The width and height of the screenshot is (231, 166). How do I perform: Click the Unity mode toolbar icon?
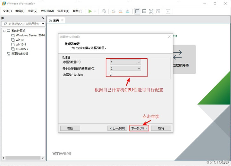[158, 11]
